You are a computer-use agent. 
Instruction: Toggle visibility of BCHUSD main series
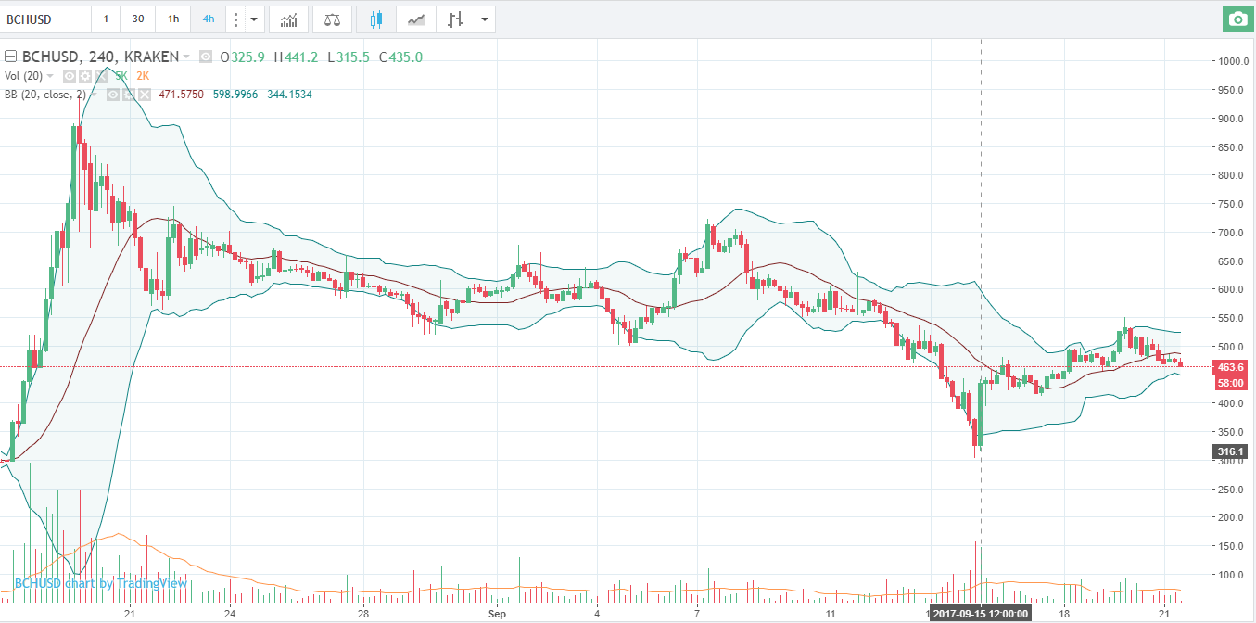coord(205,57)
